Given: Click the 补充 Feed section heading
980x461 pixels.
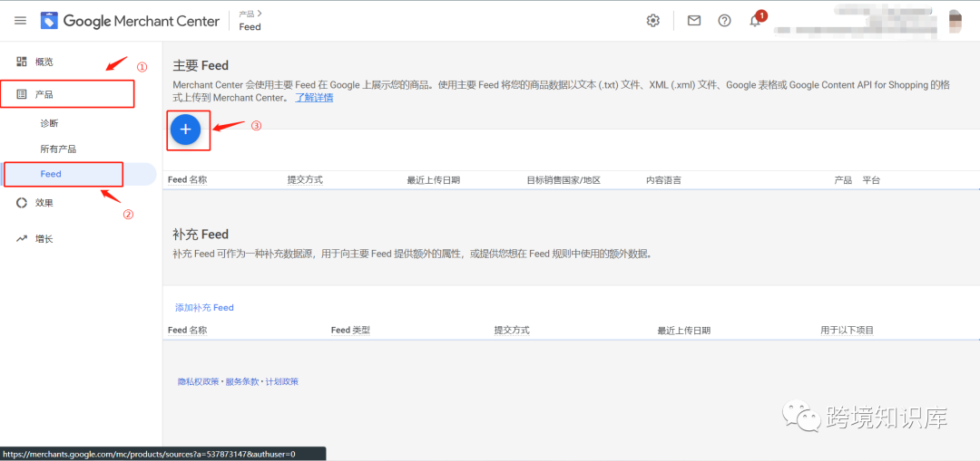Looking at the screenshot, I should point(201,234).
